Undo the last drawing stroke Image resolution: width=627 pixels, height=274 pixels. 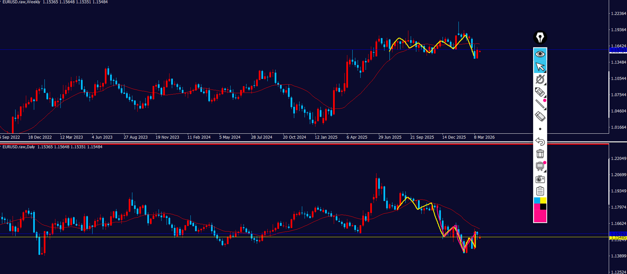pyautogui.click(x=540, y=141)
